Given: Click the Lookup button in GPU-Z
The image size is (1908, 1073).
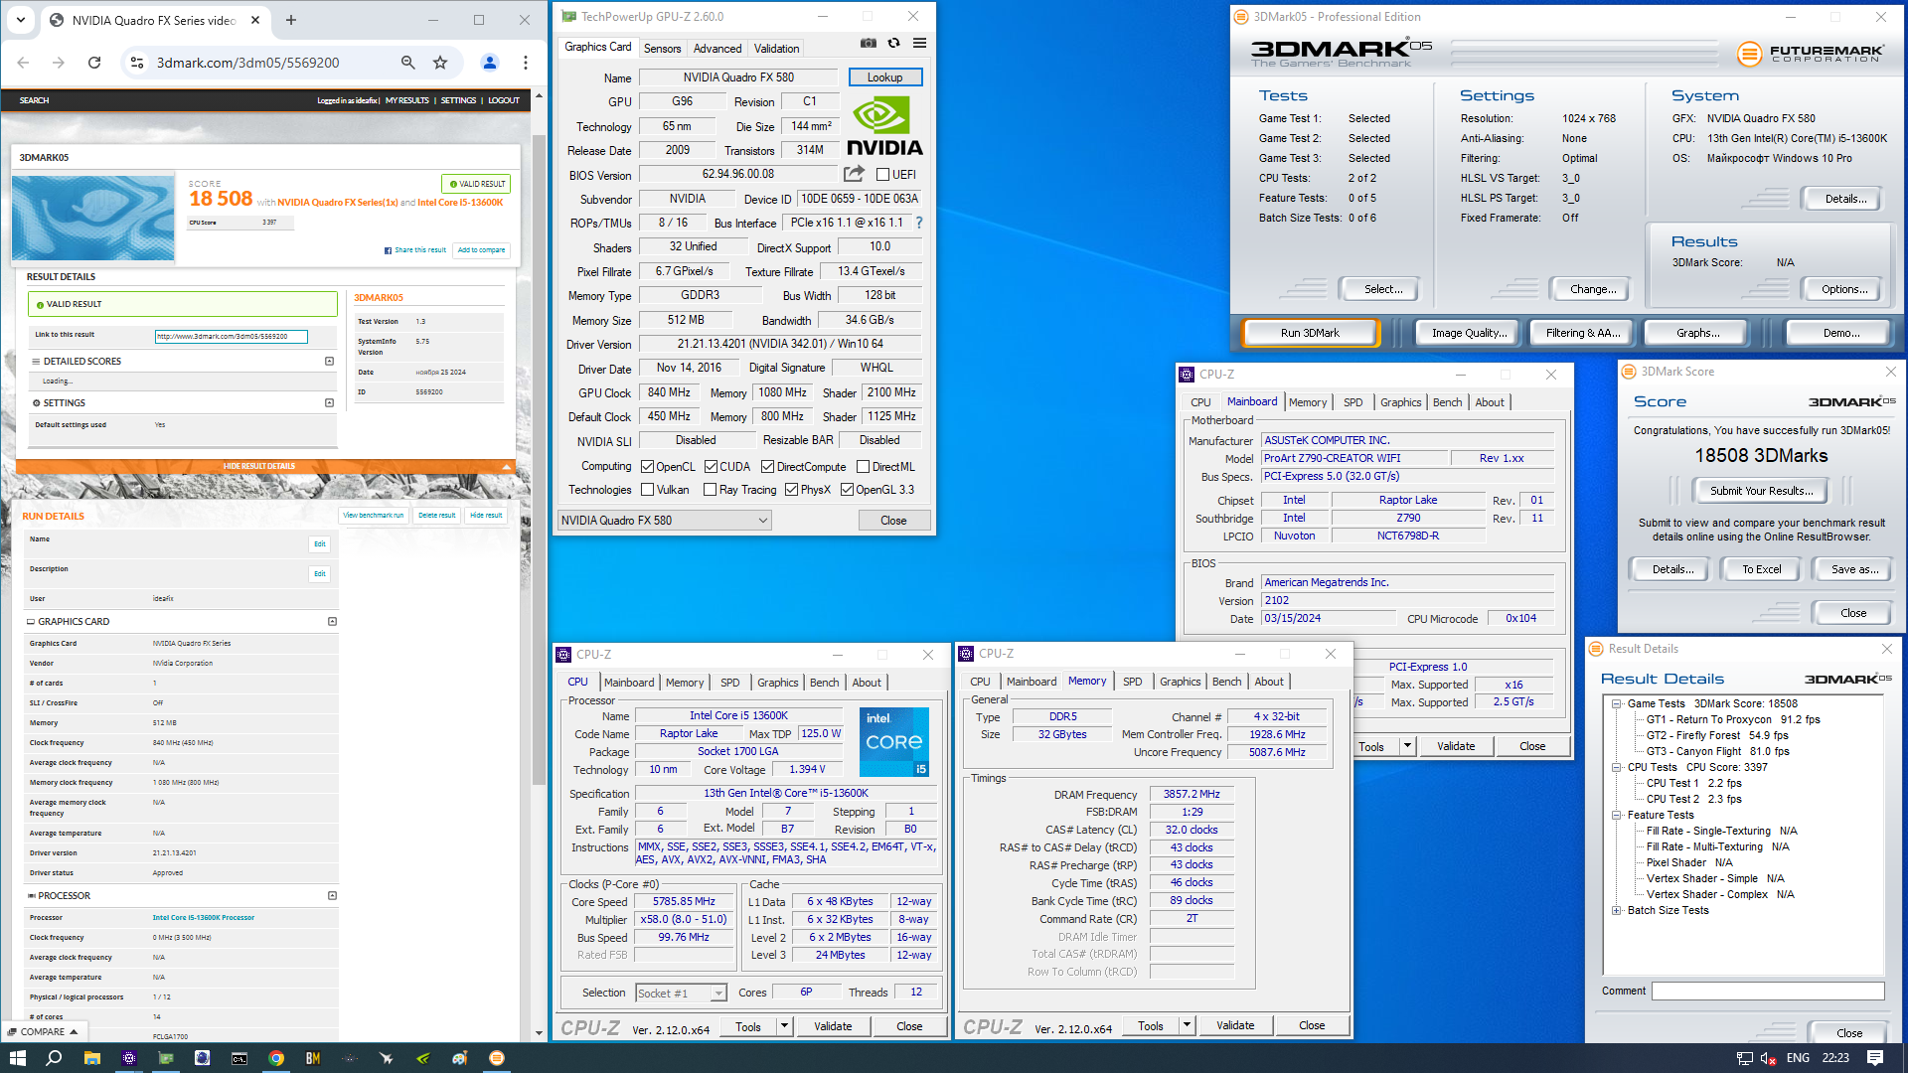Looking at the screenshot, I should click(884, 77).
